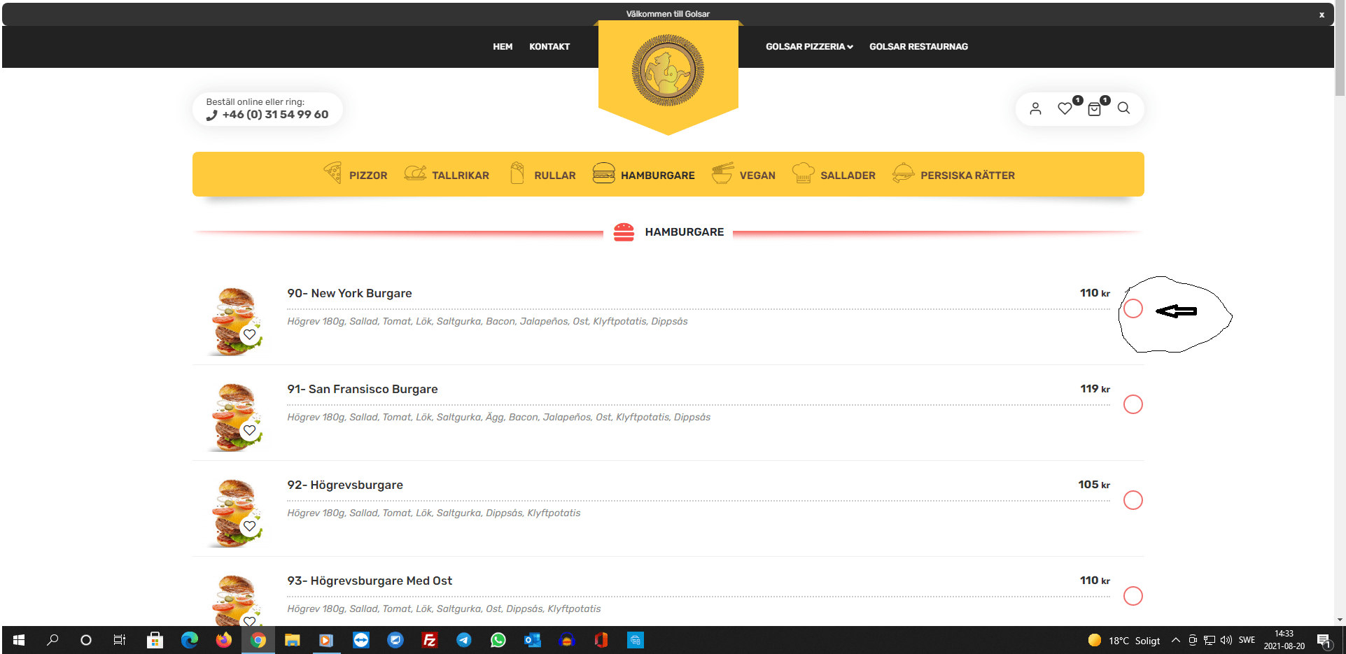Open the KONTAKT page

pos(549,47)
